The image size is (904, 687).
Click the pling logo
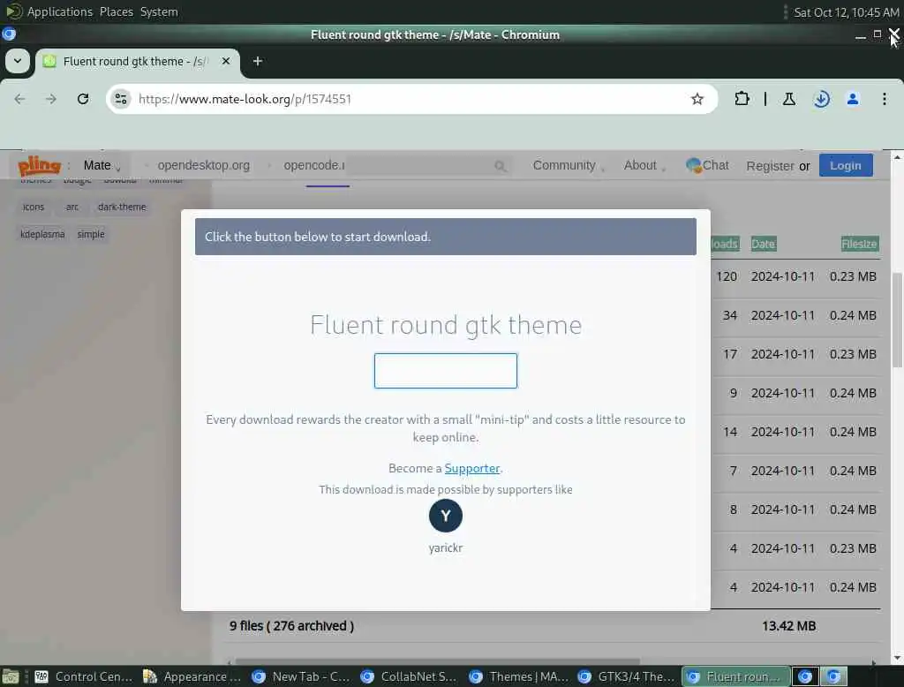point(39,165)
